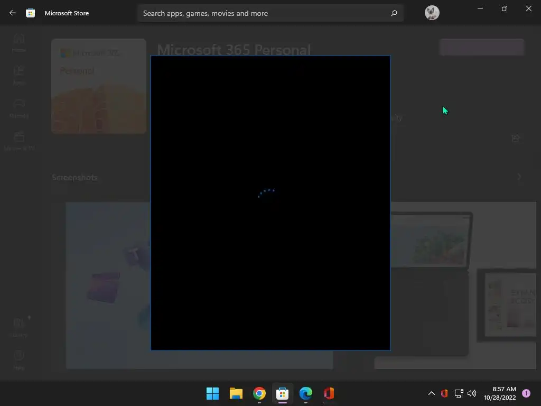The width and height of the screenshot is (541, 406).
Task: Open Google Chrome from taskbar
Action: [x=259, y=393]
